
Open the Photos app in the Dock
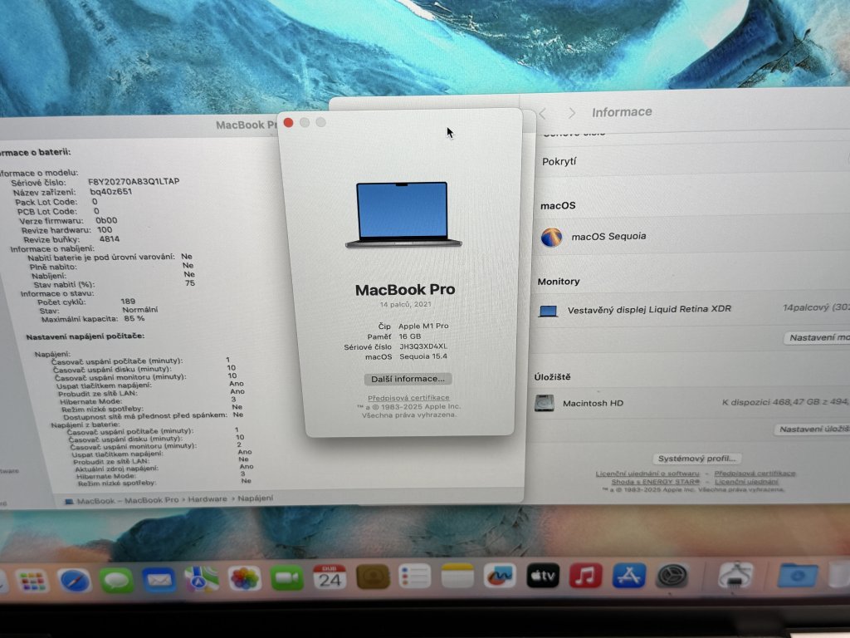244,578
